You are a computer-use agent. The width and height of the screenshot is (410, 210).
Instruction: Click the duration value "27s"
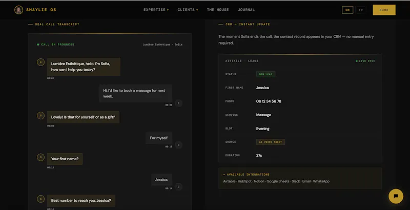(x=259, y=155)
